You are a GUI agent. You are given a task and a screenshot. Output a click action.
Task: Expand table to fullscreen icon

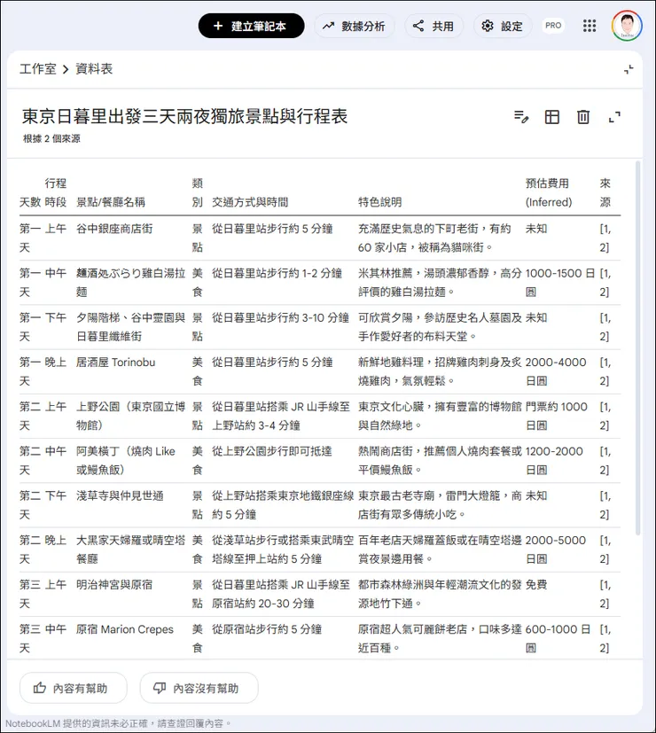(614, 117)
